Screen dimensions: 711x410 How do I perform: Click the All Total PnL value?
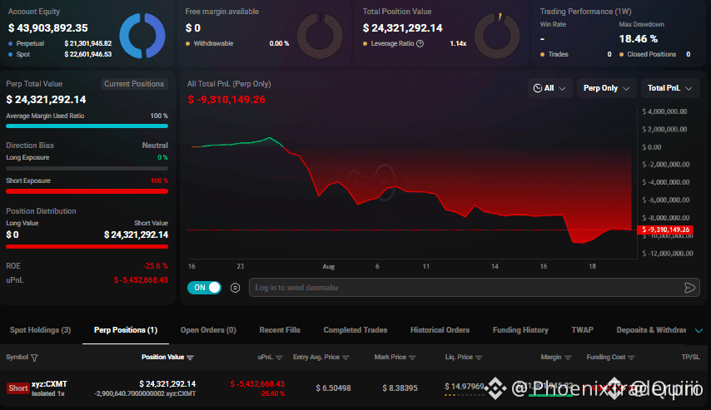[226, 100]
